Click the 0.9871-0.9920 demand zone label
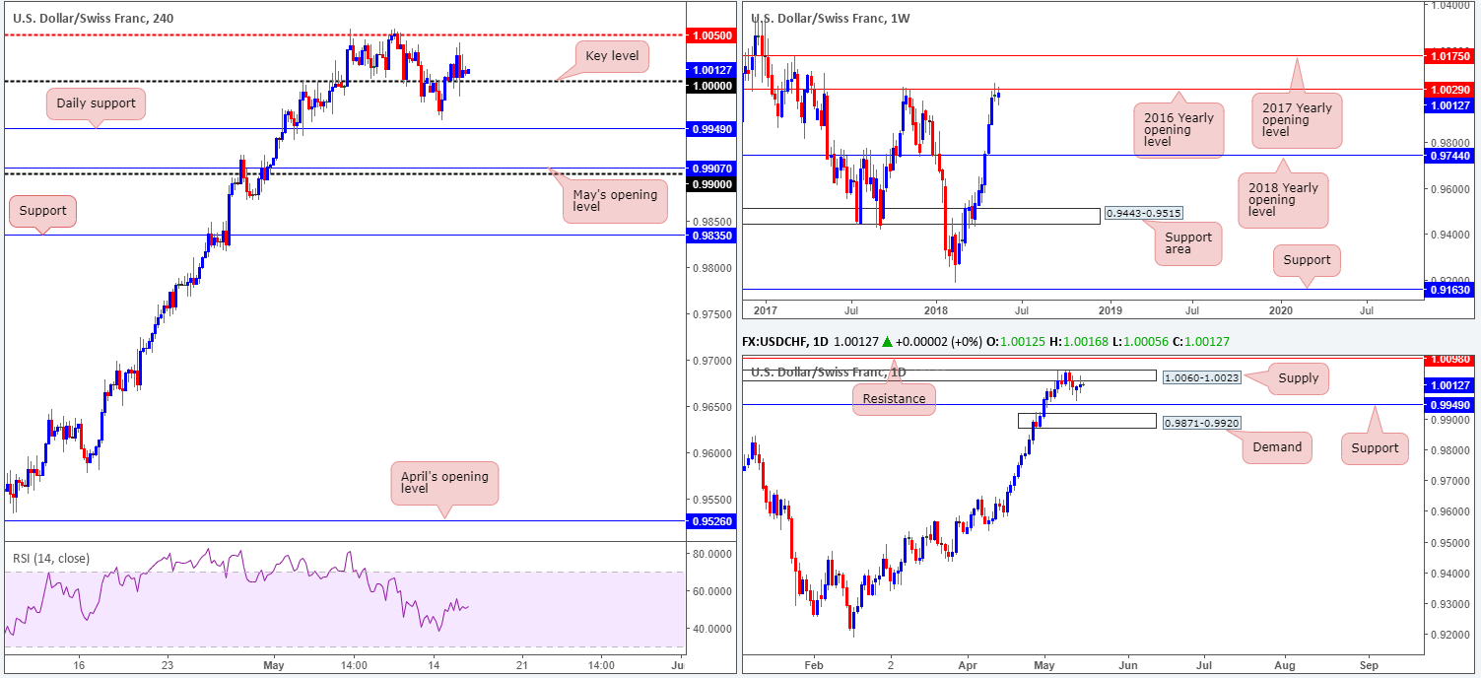1481x678 pixels. pos(1200,422)
